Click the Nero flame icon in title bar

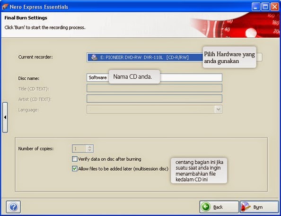[x=5, y=7]
